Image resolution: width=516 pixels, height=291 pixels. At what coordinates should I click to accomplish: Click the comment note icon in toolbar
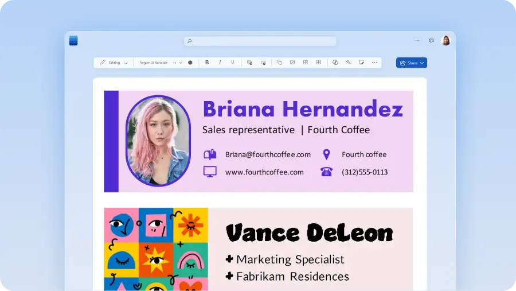[361, 63]
